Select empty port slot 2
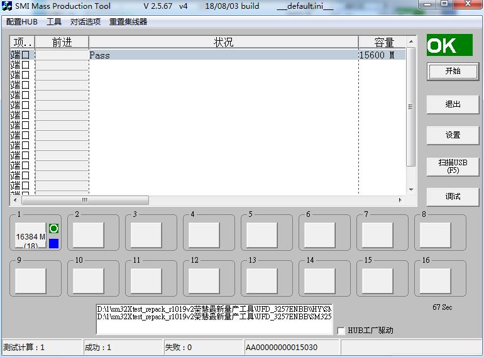 pyautogui.click(x=88, y=235)
